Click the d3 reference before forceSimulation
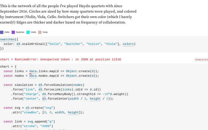This screenshot has height=130, width=208. pyautogui.click(x=40, y=85)
